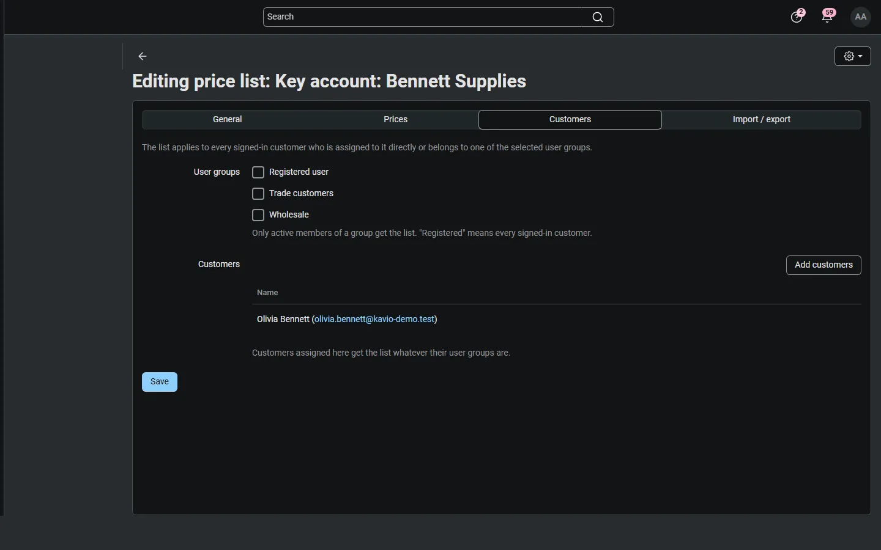Click the page title Editing price list

[329, 81]
